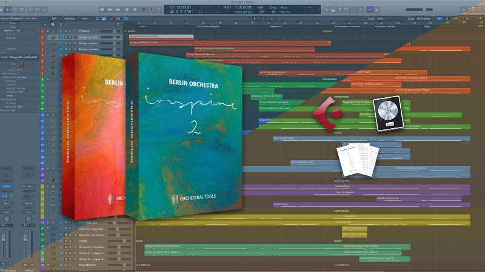485x272 pixels.
Task: Mute the STRINGS track with its M button
Action: pos(66,31)
